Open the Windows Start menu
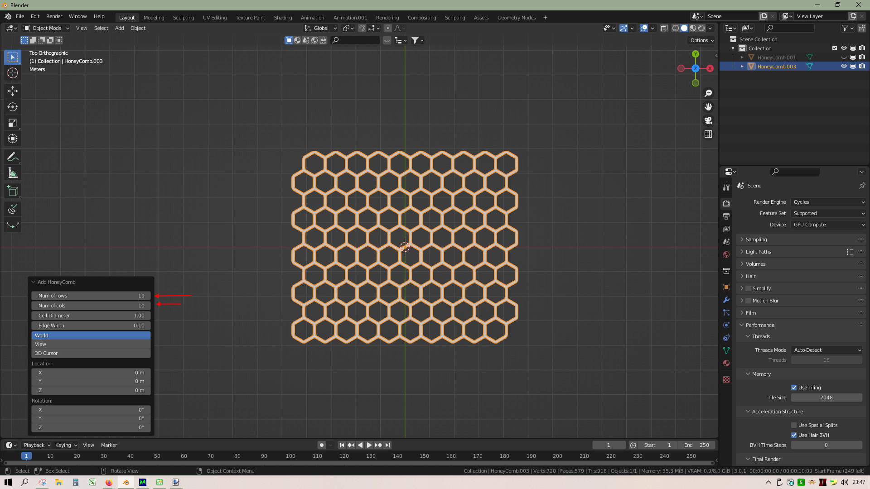 [x=8, y=482]
